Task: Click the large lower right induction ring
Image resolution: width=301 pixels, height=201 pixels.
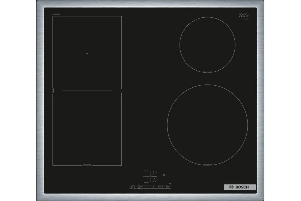Action: [x=207, y=125]
